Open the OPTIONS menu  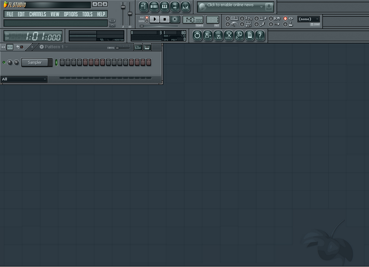(x=71, y=14)
